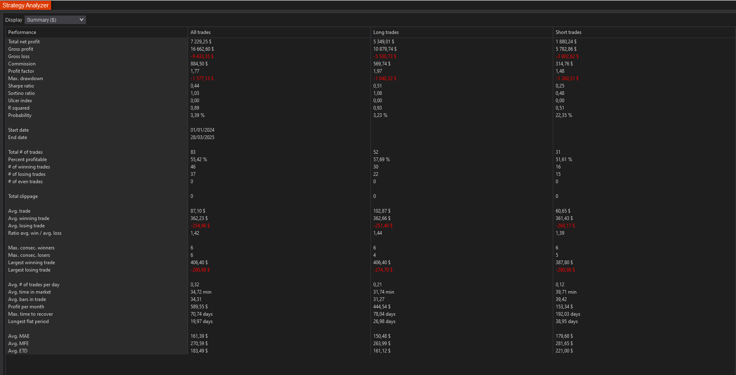Click Ratio avg. win / avg. loss label
The image size is (736, 375).
[35, 233]
